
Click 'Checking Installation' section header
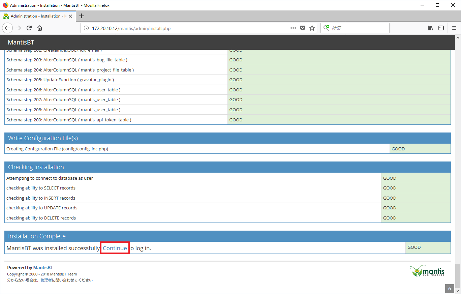tap(227, 167)
